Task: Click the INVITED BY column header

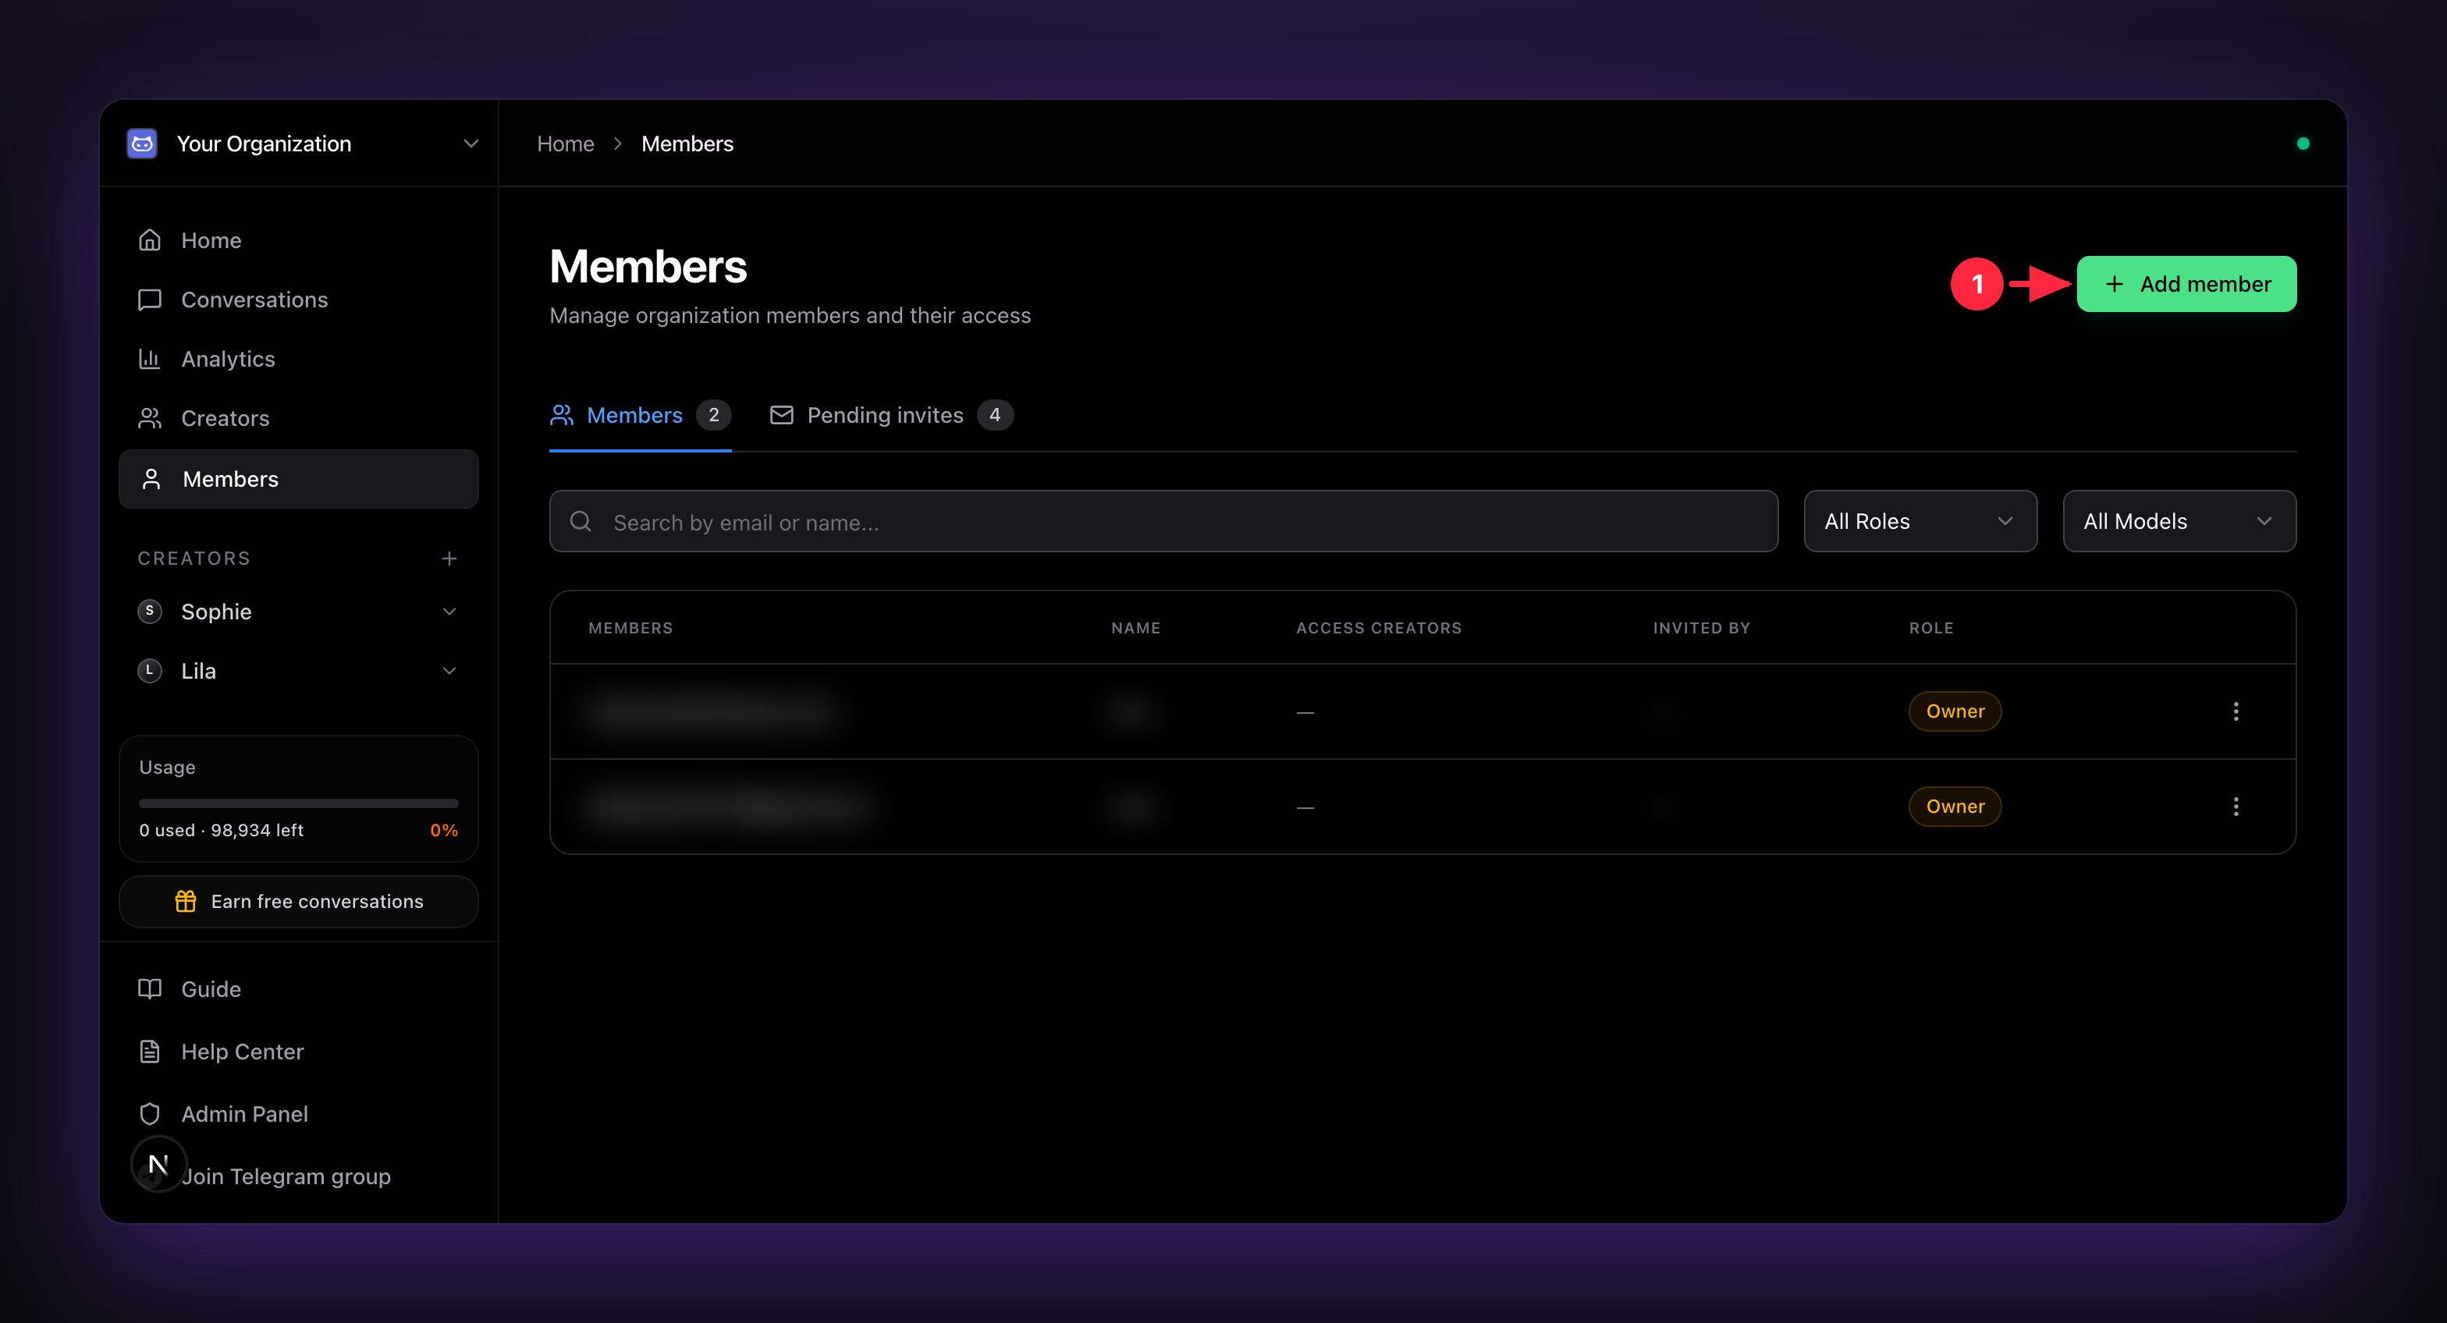Action: [1701, 628]
